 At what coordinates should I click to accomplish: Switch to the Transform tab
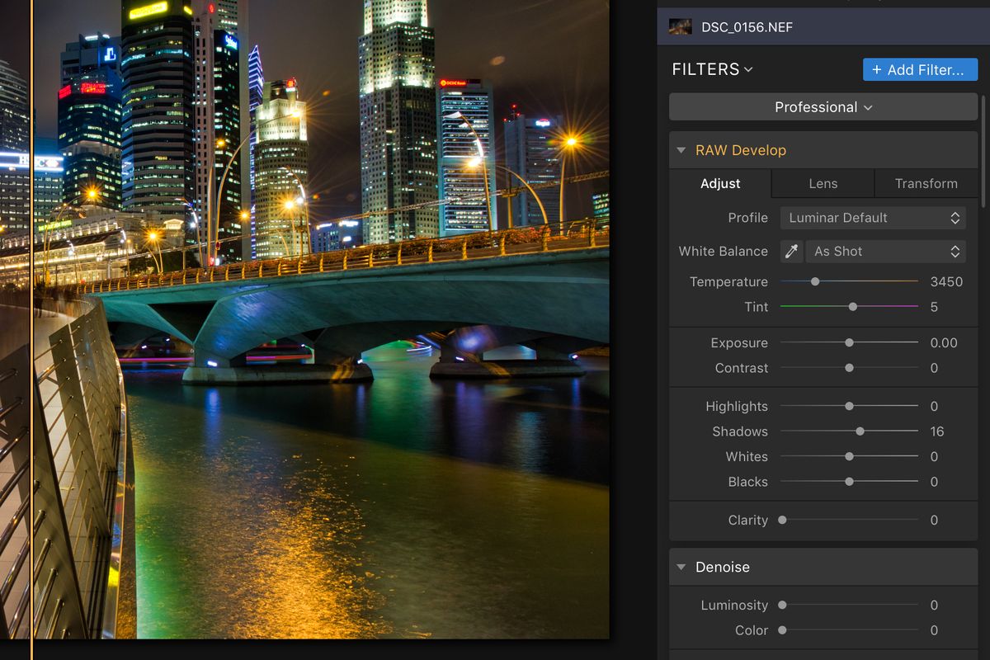tap(926, 183)
